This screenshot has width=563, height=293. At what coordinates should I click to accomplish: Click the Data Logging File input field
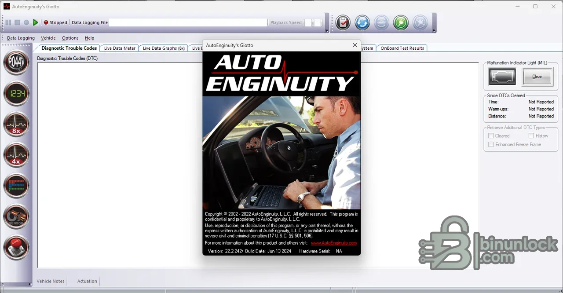tap(188, 22)
